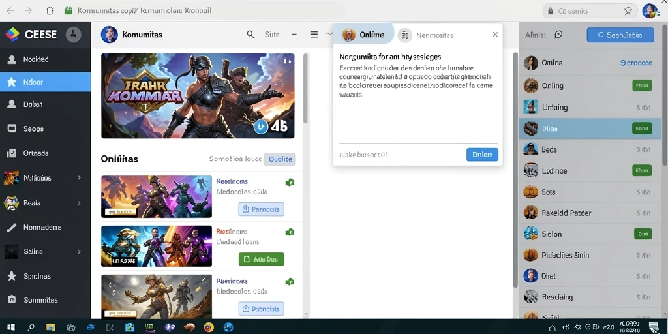Close the Onlime popup
The image size is (668, 334).
(x=494, y=35)
